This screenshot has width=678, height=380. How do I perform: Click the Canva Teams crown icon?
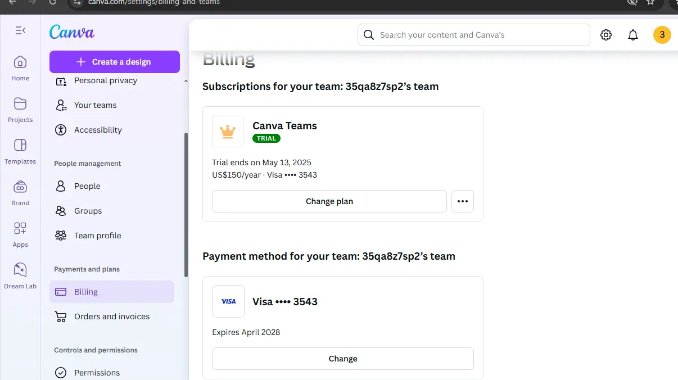(228, 132)
